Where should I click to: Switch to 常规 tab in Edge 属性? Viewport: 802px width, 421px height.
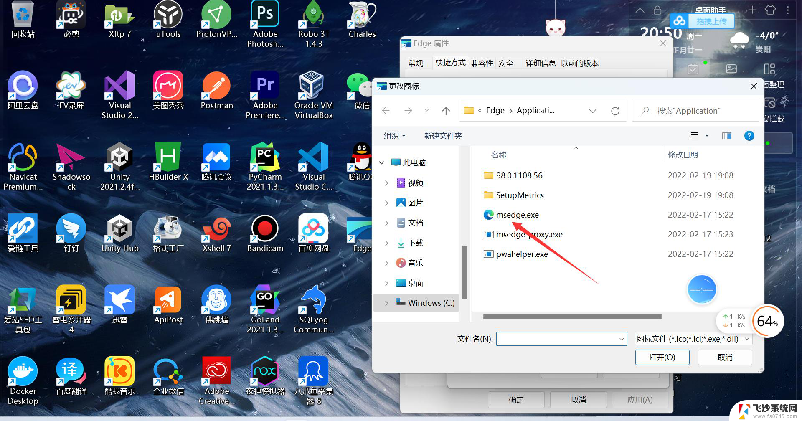tap(416, 63)
